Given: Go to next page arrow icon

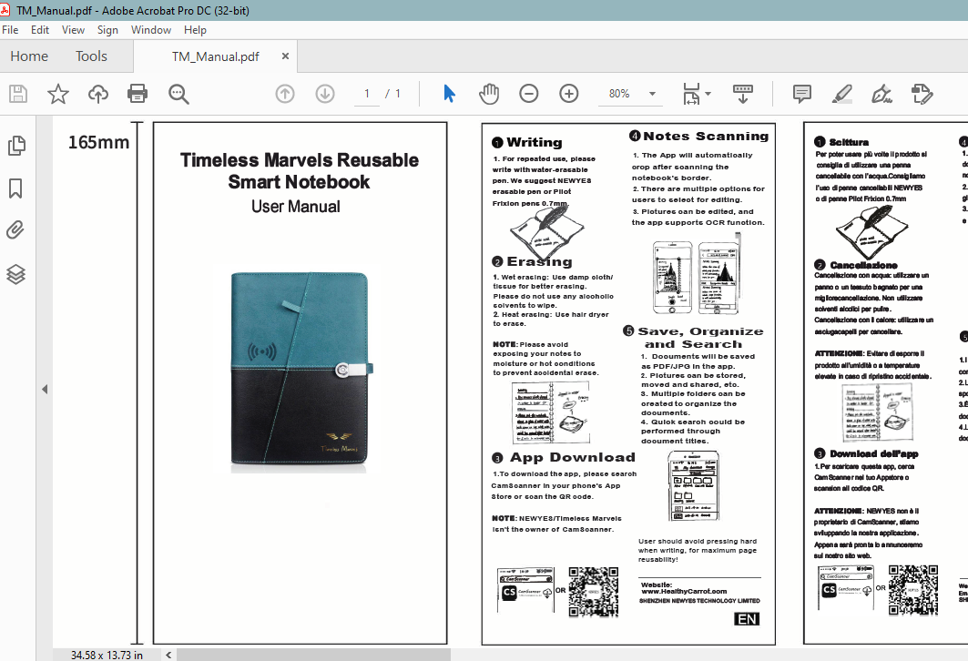Looking at the screenshot, I should pyautogui.click(x=325, y=94).
